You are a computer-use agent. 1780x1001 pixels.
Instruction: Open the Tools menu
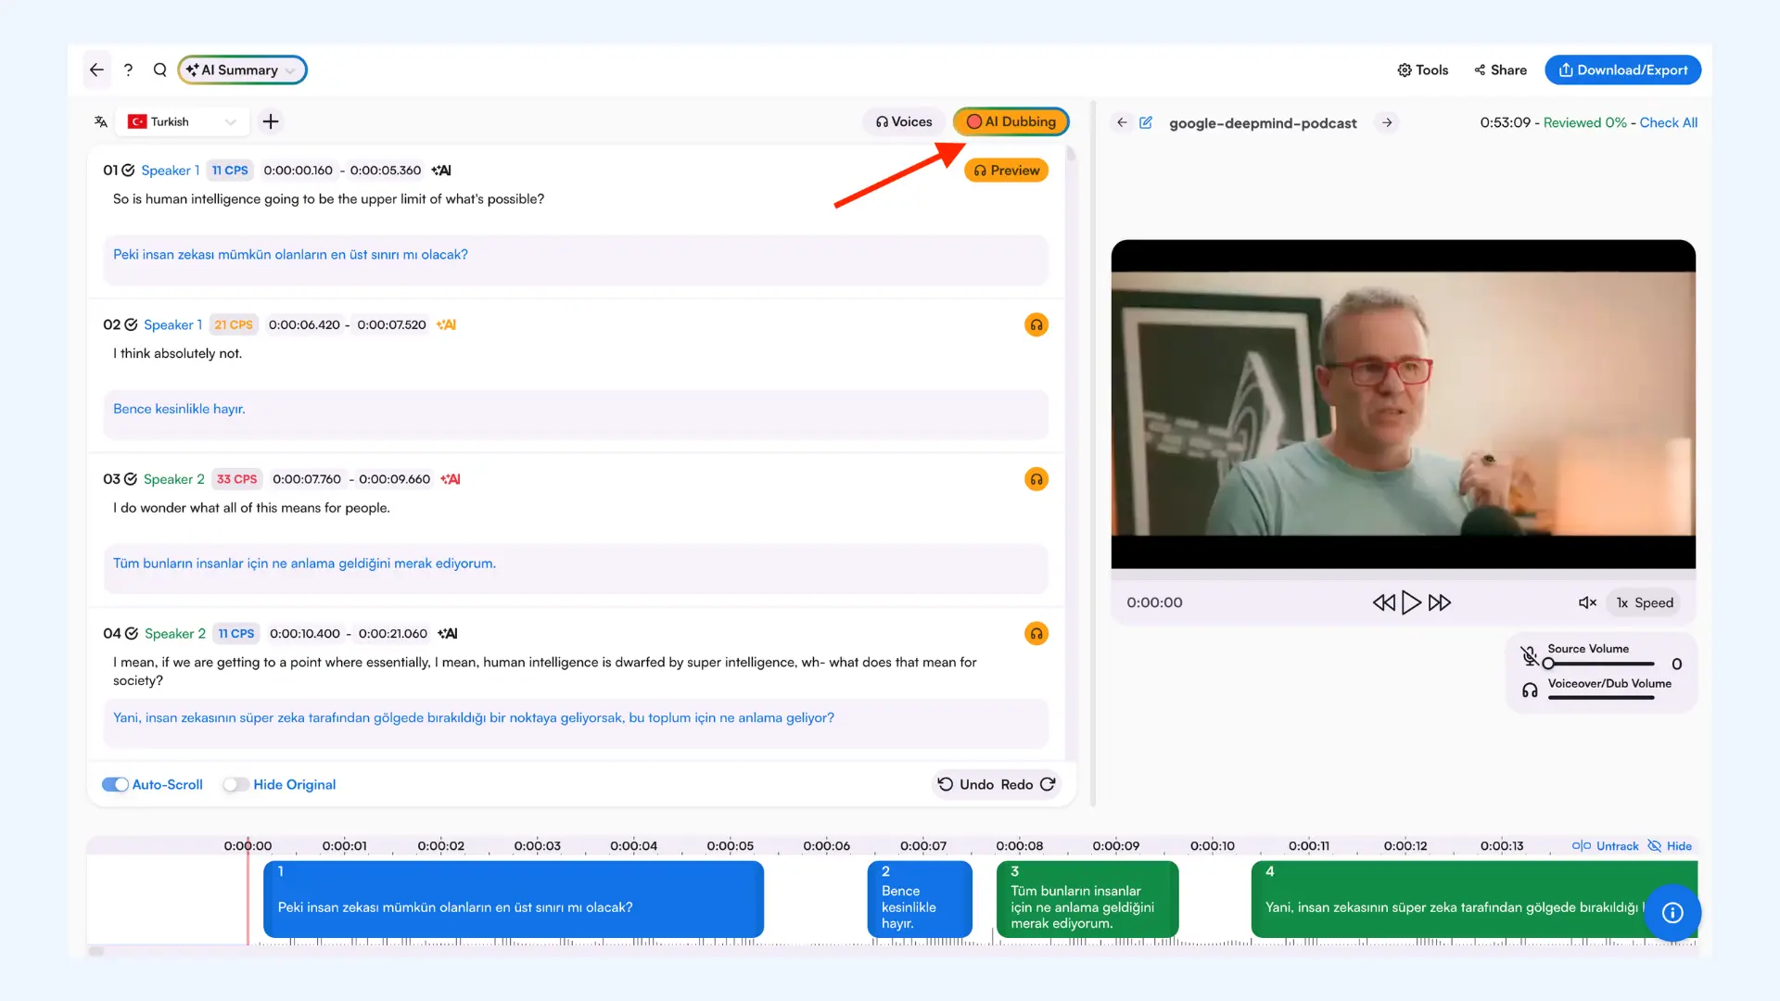click(x=1422, y=70)
